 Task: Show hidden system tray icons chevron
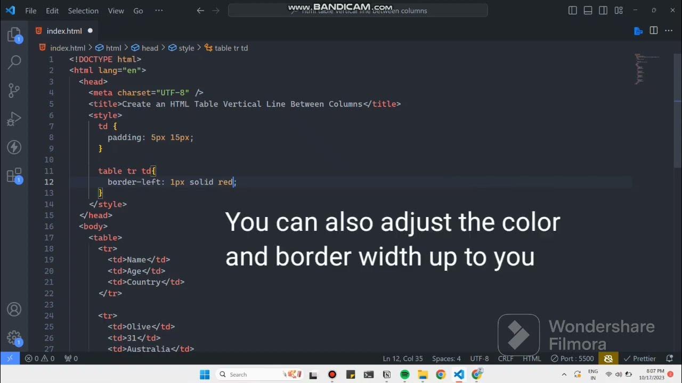click(x=564, y=374)
